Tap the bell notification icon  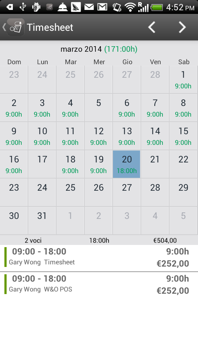coord(62,7)
